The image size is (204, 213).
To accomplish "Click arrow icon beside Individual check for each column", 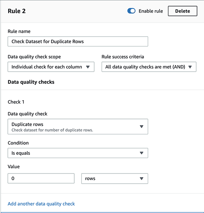I will point(88,67).
